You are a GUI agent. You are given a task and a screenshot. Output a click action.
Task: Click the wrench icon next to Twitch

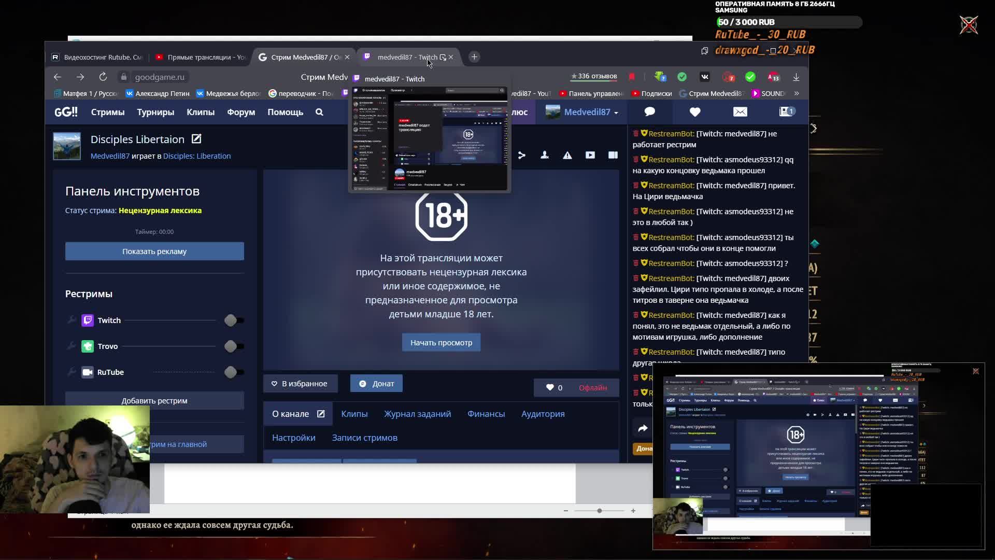pyautogui.click(x=72, y=320)
